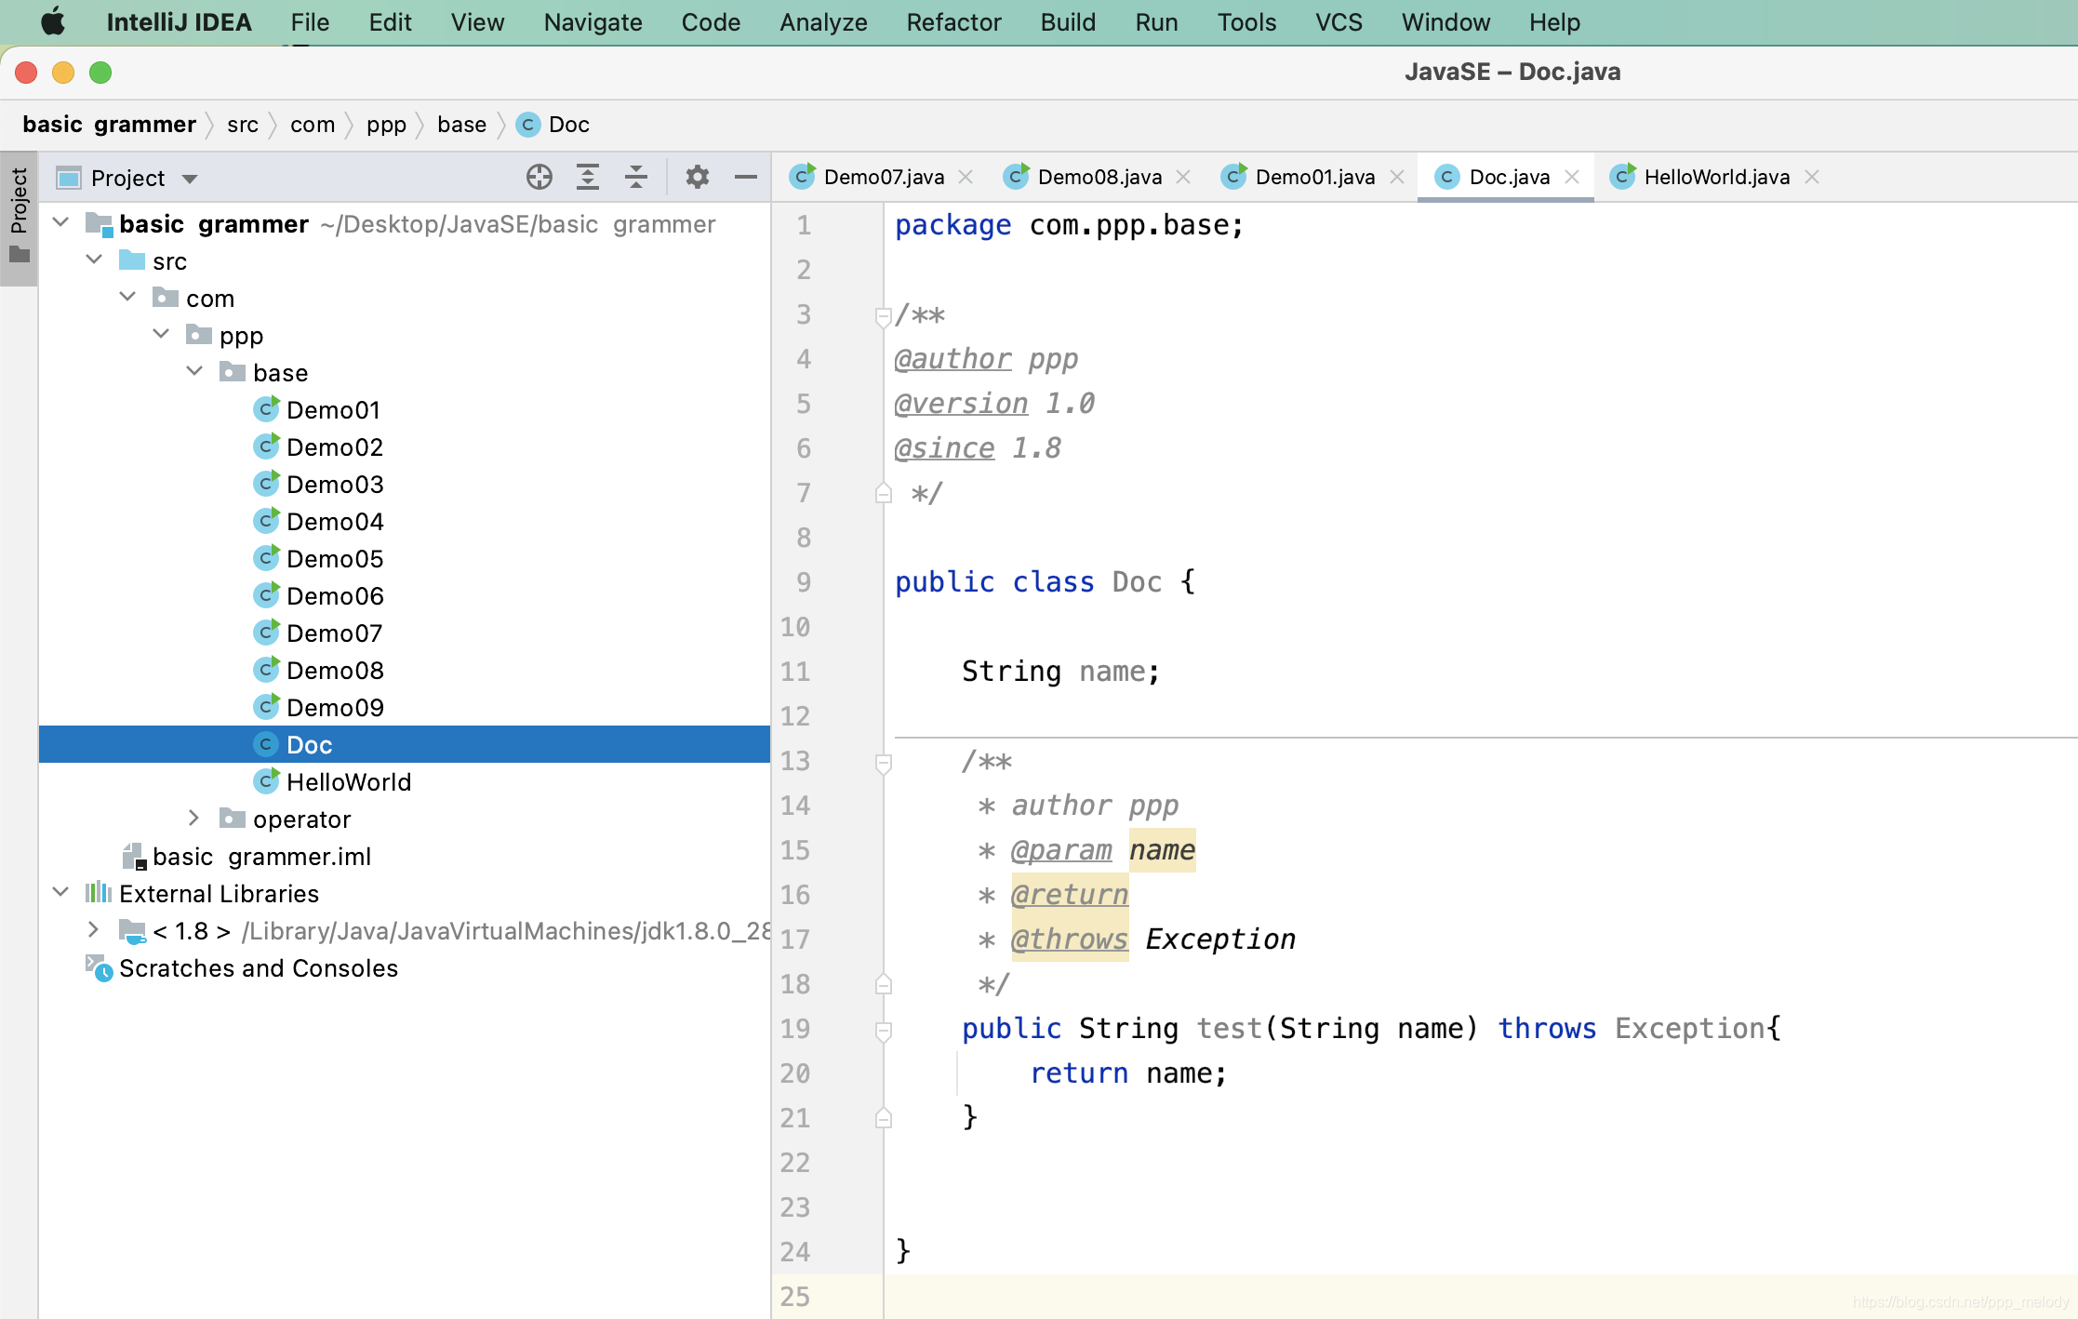Click the @throws tag in method Javadoc

(x=1070, y=939)
